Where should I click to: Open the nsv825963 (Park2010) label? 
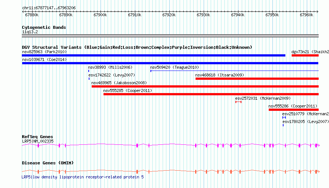tap(44, 52)
